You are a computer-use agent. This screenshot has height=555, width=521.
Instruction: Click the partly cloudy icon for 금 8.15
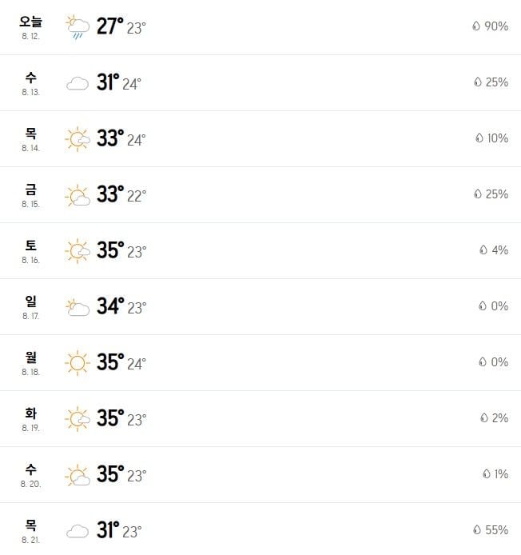point(78,195)
